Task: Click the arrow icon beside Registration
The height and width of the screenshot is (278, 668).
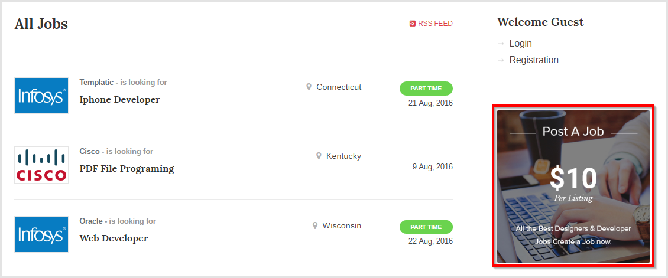Action: tap(501, 60)
